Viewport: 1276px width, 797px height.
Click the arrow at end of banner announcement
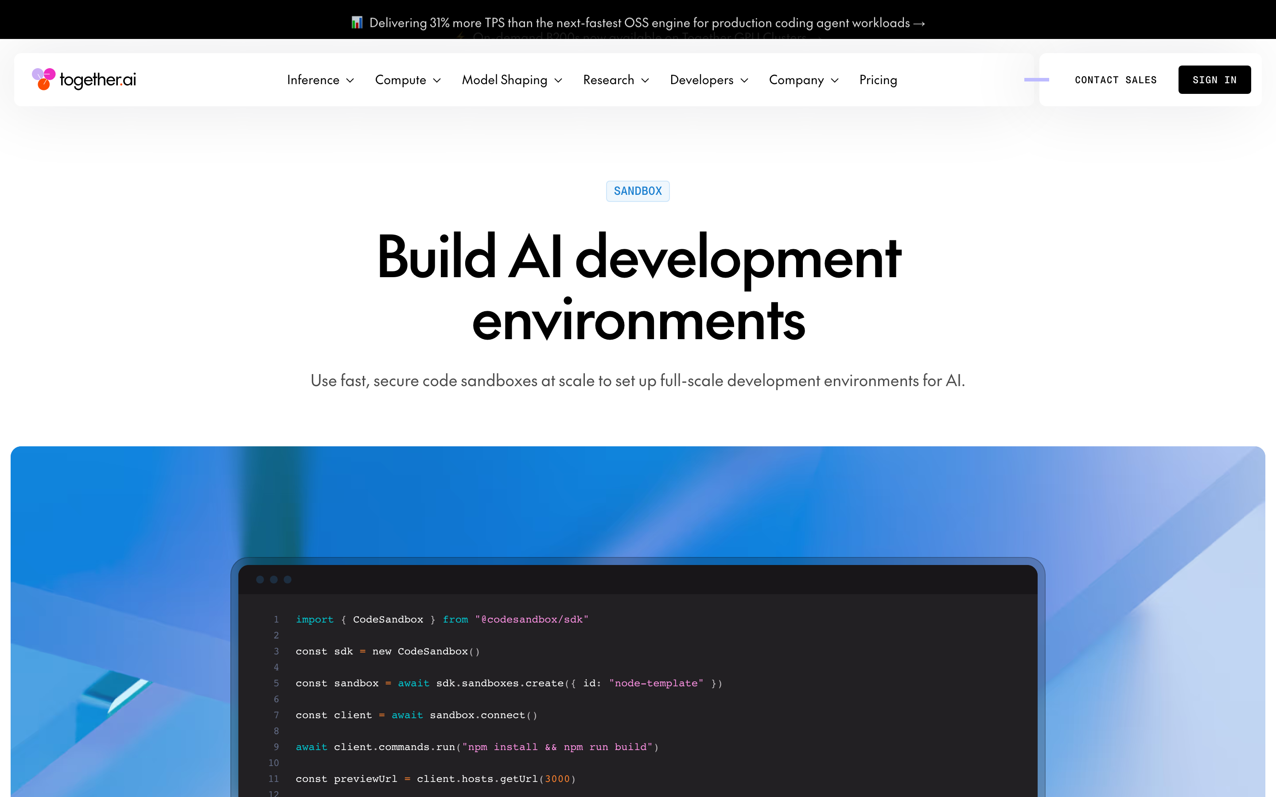919,23
